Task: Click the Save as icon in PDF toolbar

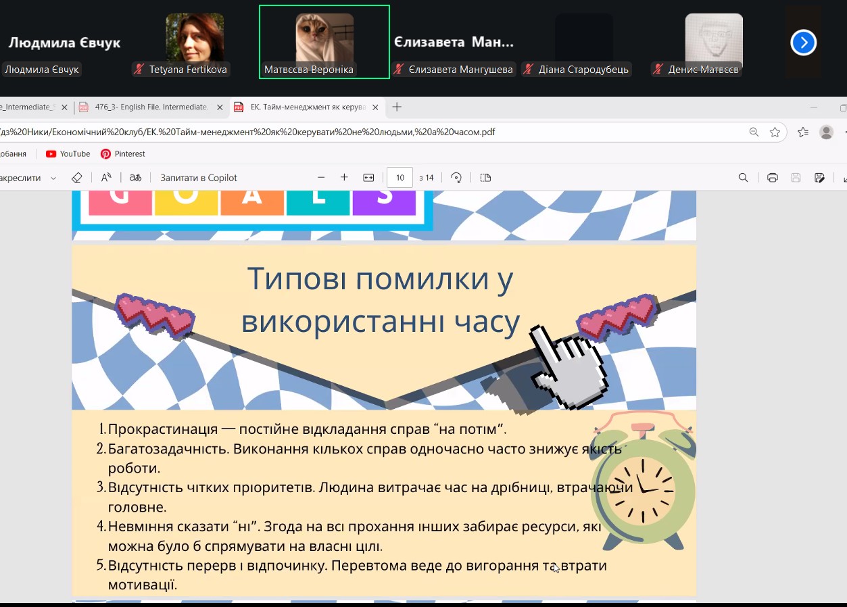Action: point(819,178)
